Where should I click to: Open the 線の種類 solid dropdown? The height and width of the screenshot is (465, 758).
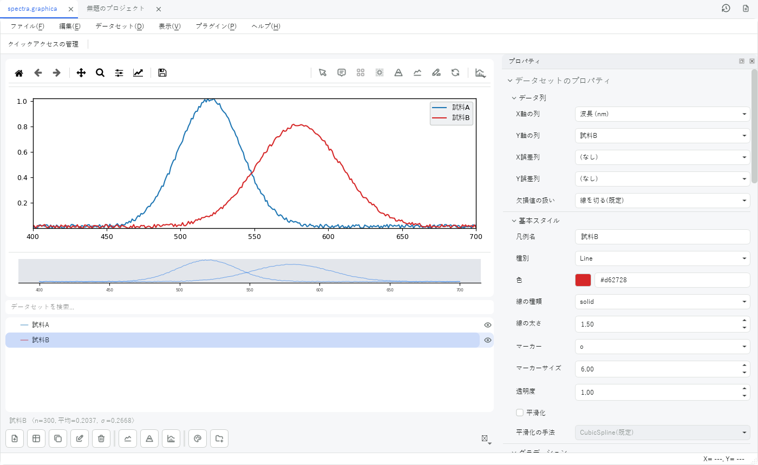pos(662,302)
